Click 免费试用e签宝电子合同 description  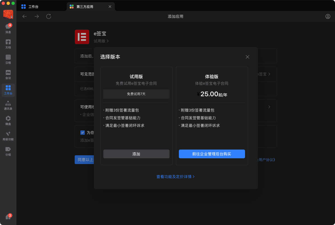(x=136, y=83)
